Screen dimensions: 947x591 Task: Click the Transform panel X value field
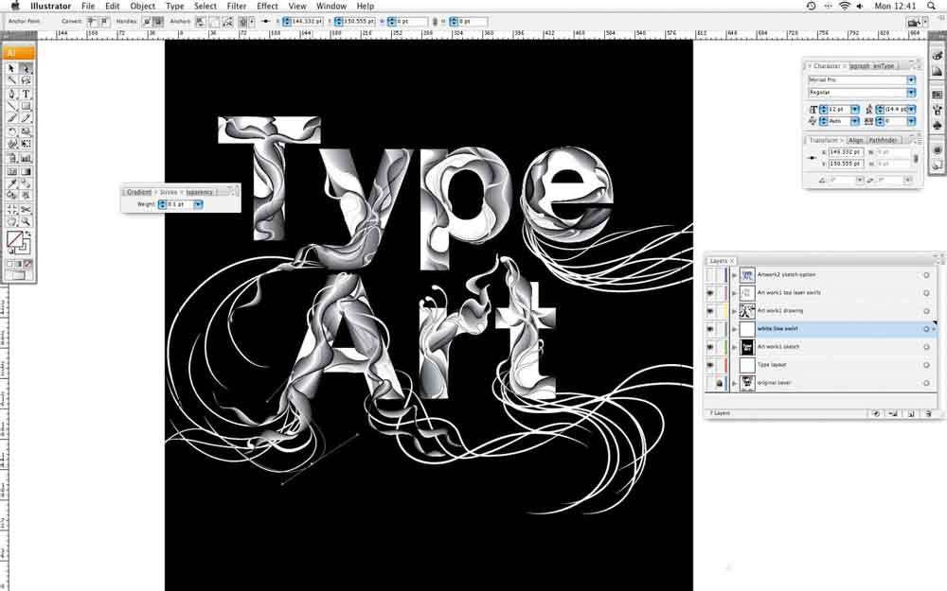point(846,152)
